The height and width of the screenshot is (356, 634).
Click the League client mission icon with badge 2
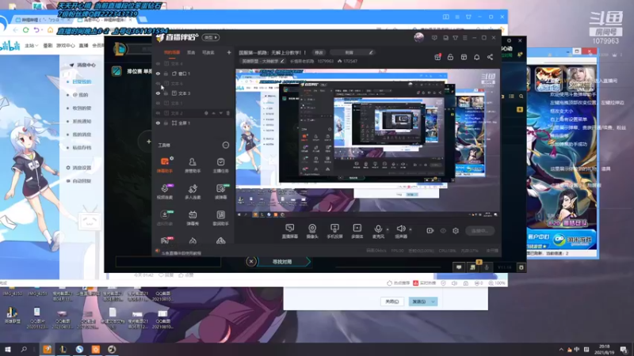click(473, 267)
